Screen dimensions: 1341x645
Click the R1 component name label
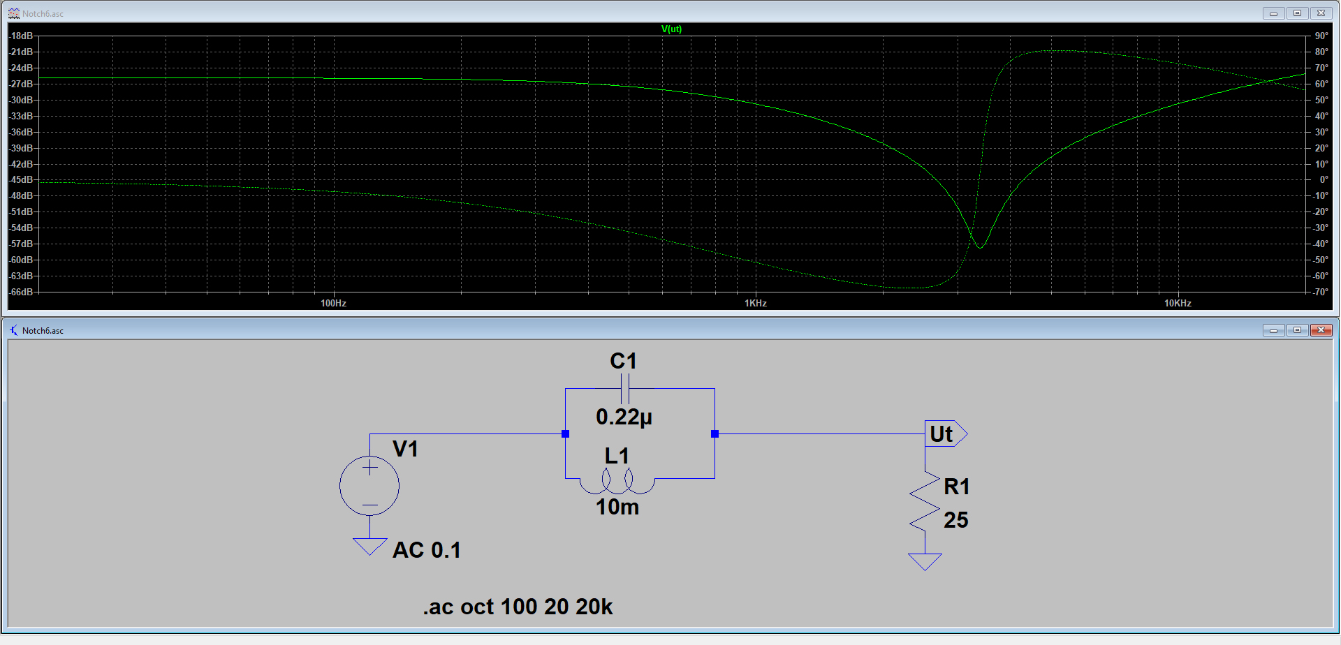pyautogui.click(x=956, y=487)
